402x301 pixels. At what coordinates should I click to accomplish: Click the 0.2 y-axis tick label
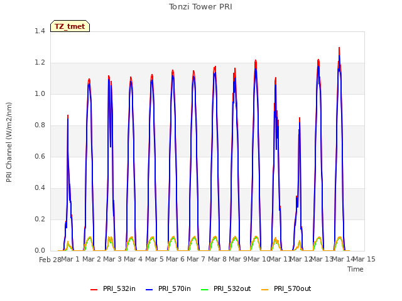40,219
